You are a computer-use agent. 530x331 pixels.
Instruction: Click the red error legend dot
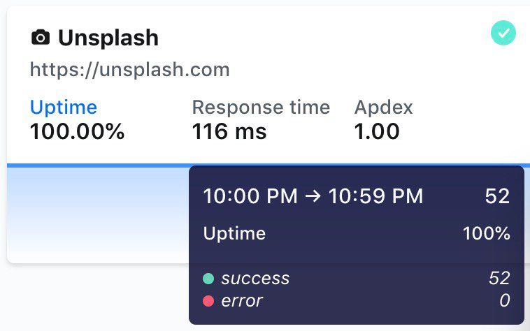coord(208,301)
